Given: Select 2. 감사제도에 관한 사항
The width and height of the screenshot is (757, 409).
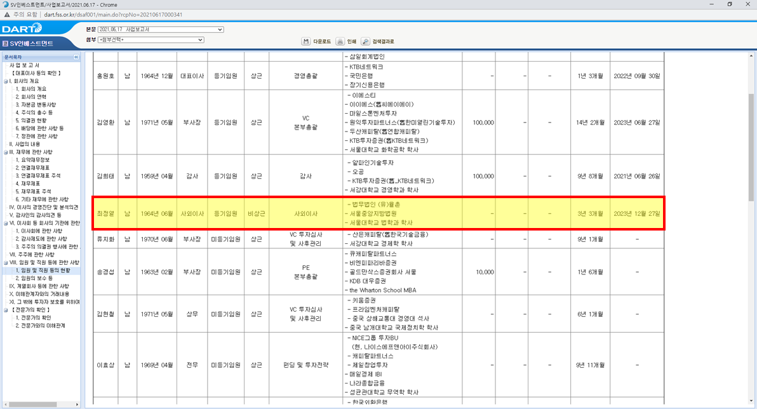Looking at the screenshot, I should pyautogui.click(x=41, y=239).
